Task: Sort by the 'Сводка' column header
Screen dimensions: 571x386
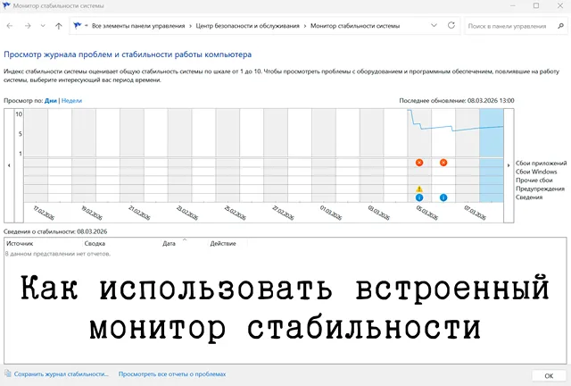Action: click(x=121, y=243)
